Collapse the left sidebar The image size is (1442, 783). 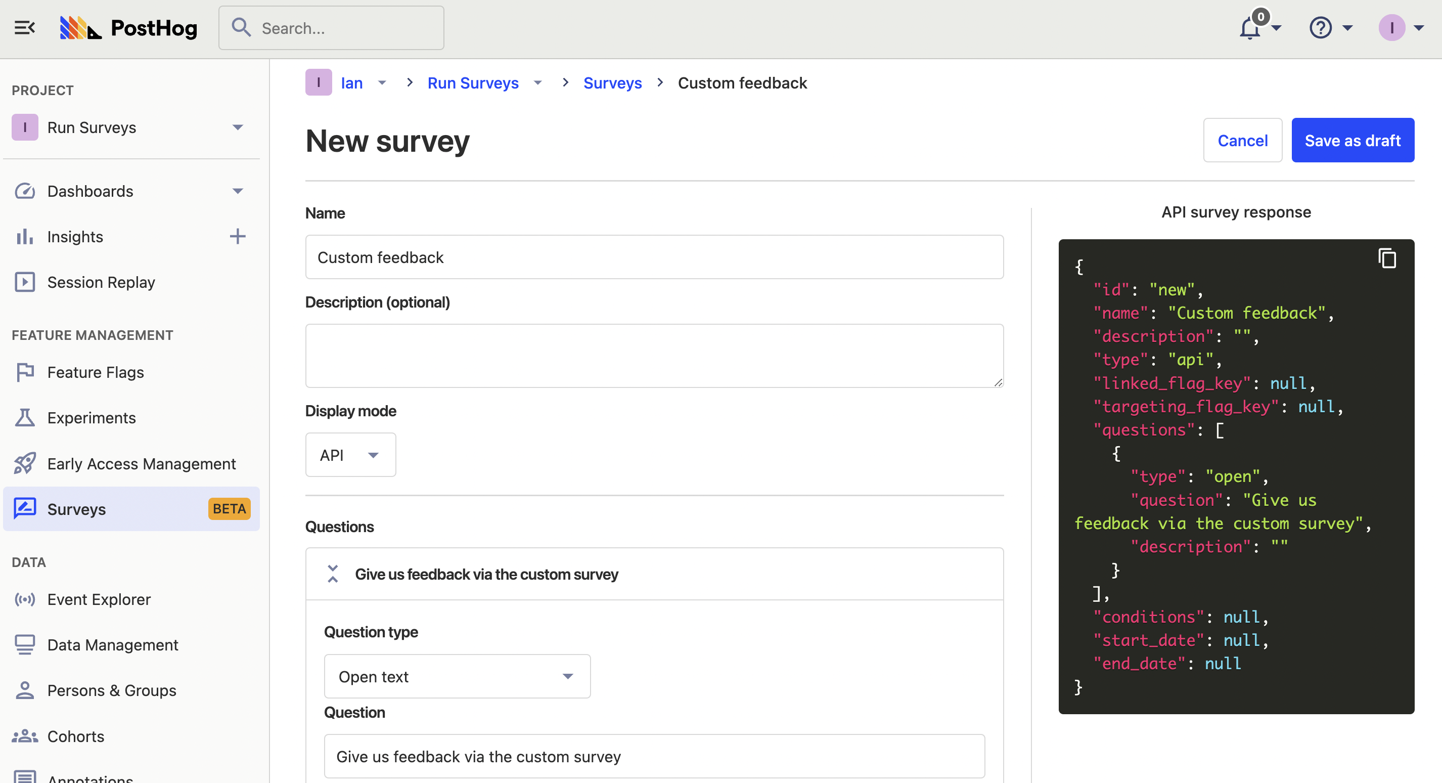click(x=24, y=27)
